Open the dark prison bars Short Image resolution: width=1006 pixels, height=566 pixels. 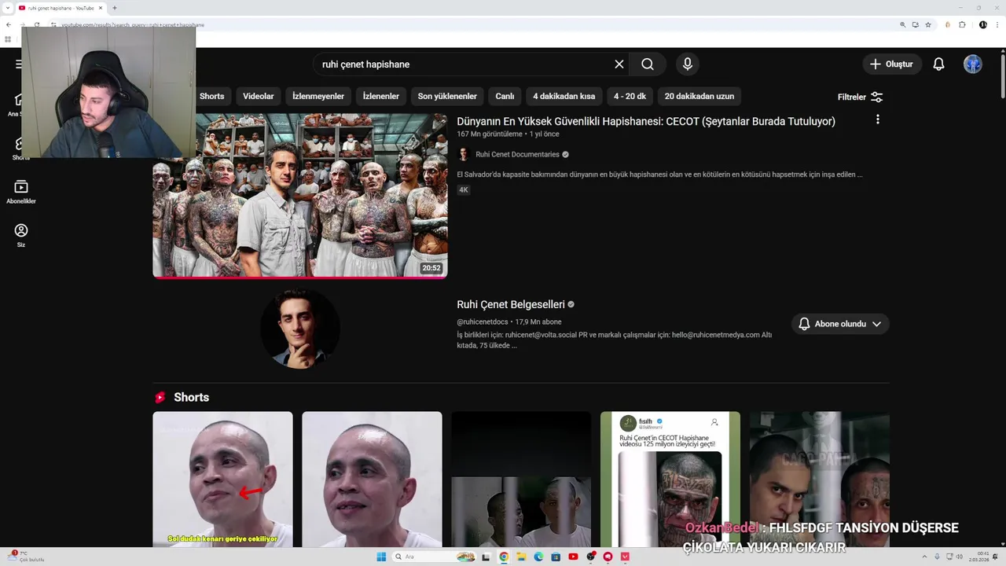tap(521, 480)
